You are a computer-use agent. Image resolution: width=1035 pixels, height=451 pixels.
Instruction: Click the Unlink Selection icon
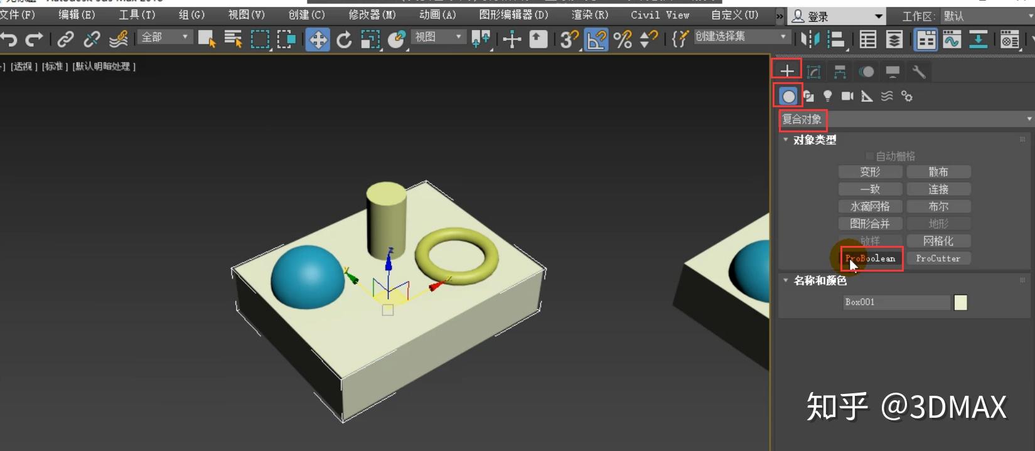[92, 40]
